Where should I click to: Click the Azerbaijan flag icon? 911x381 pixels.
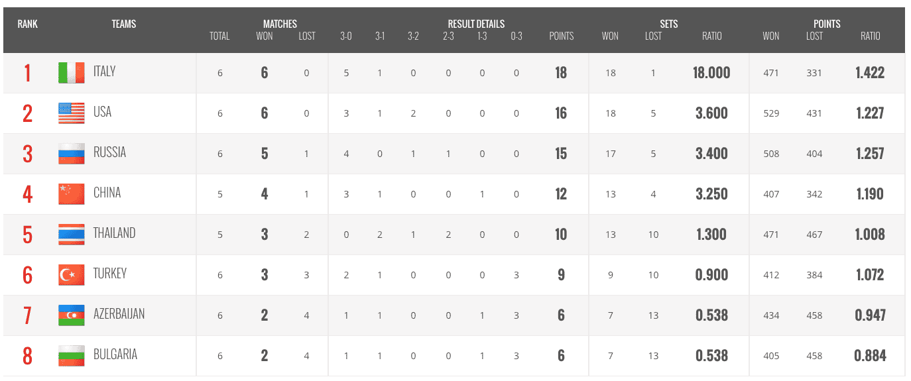click(x=72, y=315)
